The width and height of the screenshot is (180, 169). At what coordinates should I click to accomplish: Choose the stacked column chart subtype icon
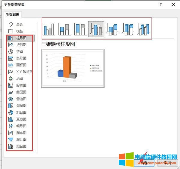(64, 29)
